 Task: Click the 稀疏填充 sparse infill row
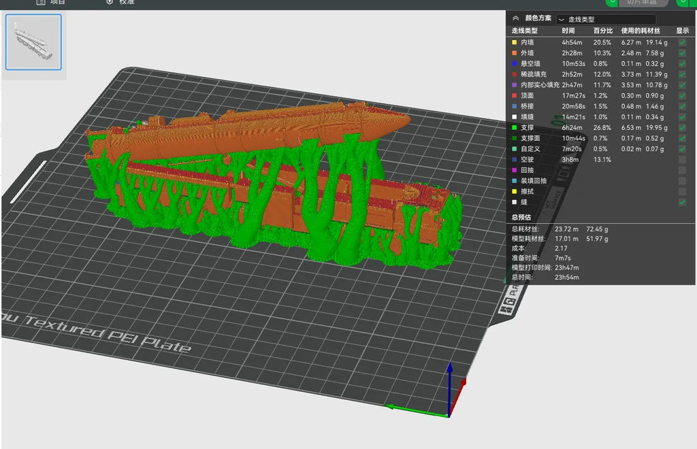point(600,74)
